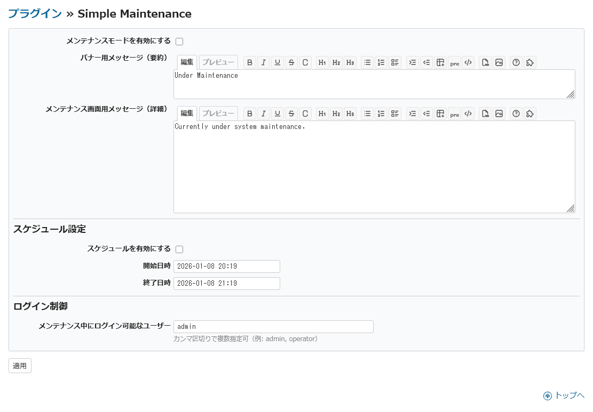Viewport: 593px width, 412px height.
Task: Enable the メンテナンスモードを有効にする checkbox
Action: pyautogui.click(x=179, y=42)
